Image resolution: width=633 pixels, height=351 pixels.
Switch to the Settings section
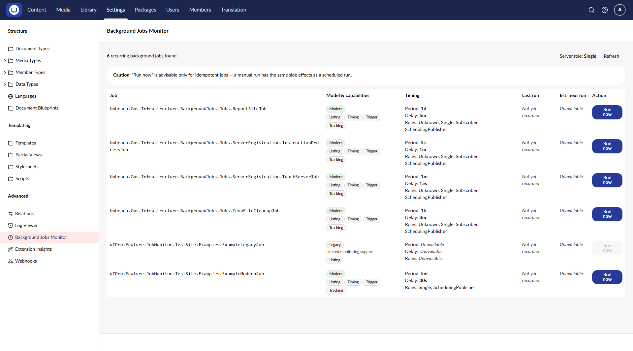pyautogui.click(x=115, y=10)
